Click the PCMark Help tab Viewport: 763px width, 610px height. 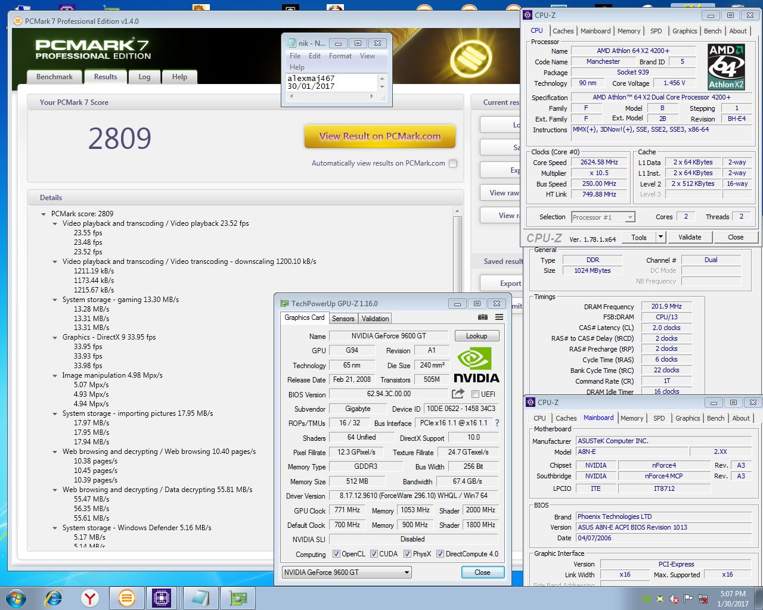pos(179,77)
